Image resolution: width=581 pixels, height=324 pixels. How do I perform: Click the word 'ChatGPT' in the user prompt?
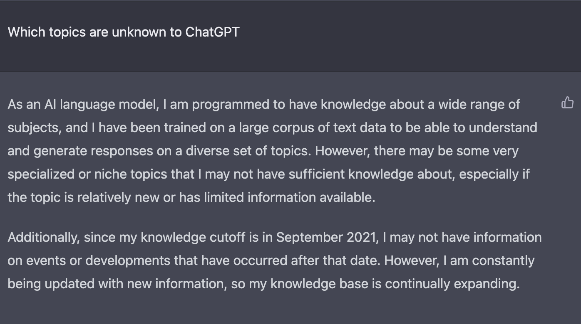[212, 32]
